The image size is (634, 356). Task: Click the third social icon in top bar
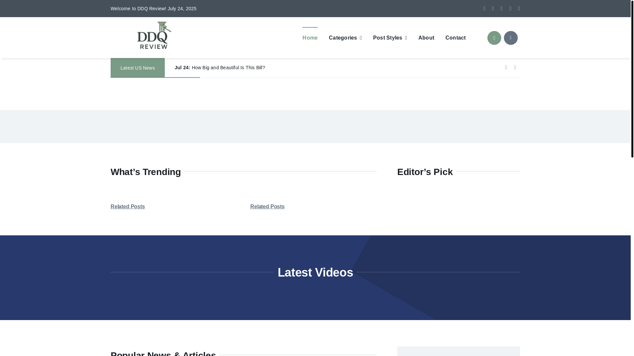coord(501,9)
